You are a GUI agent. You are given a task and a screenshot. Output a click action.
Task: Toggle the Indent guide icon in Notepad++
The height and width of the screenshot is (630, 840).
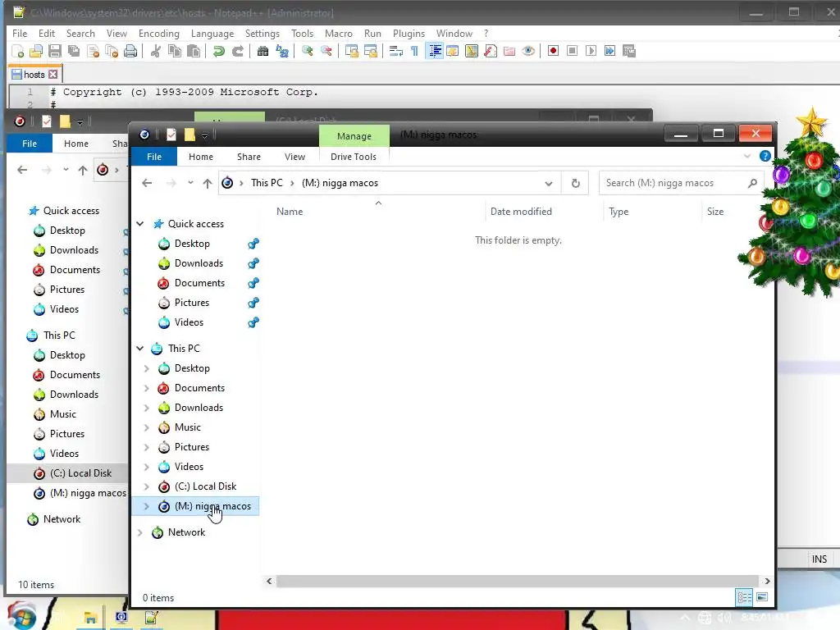[x=435, y=51]
